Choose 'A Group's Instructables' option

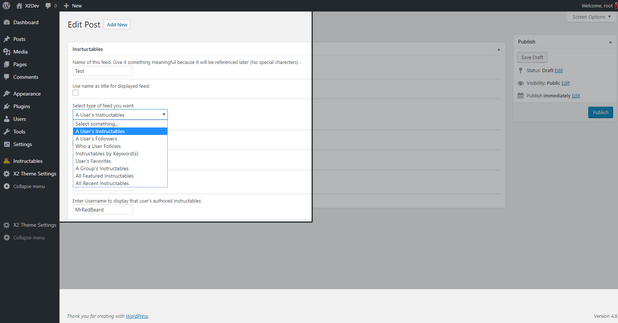coord(120,168)
